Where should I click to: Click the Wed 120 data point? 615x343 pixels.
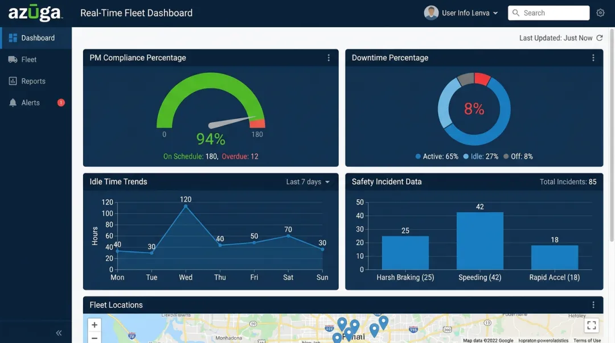[x=186, y=206]
